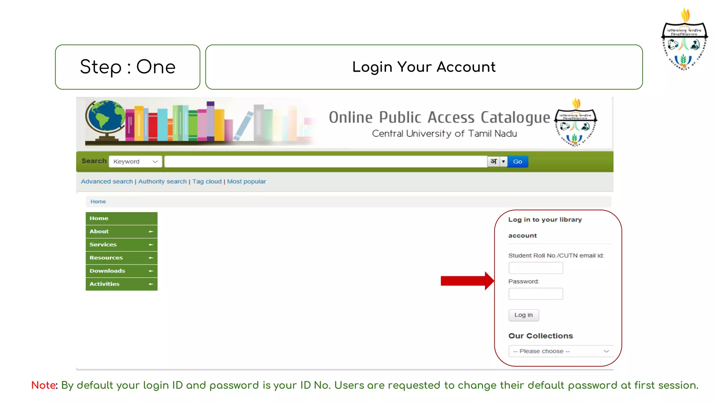Click the 'Step : One' title box

(128, 67)
